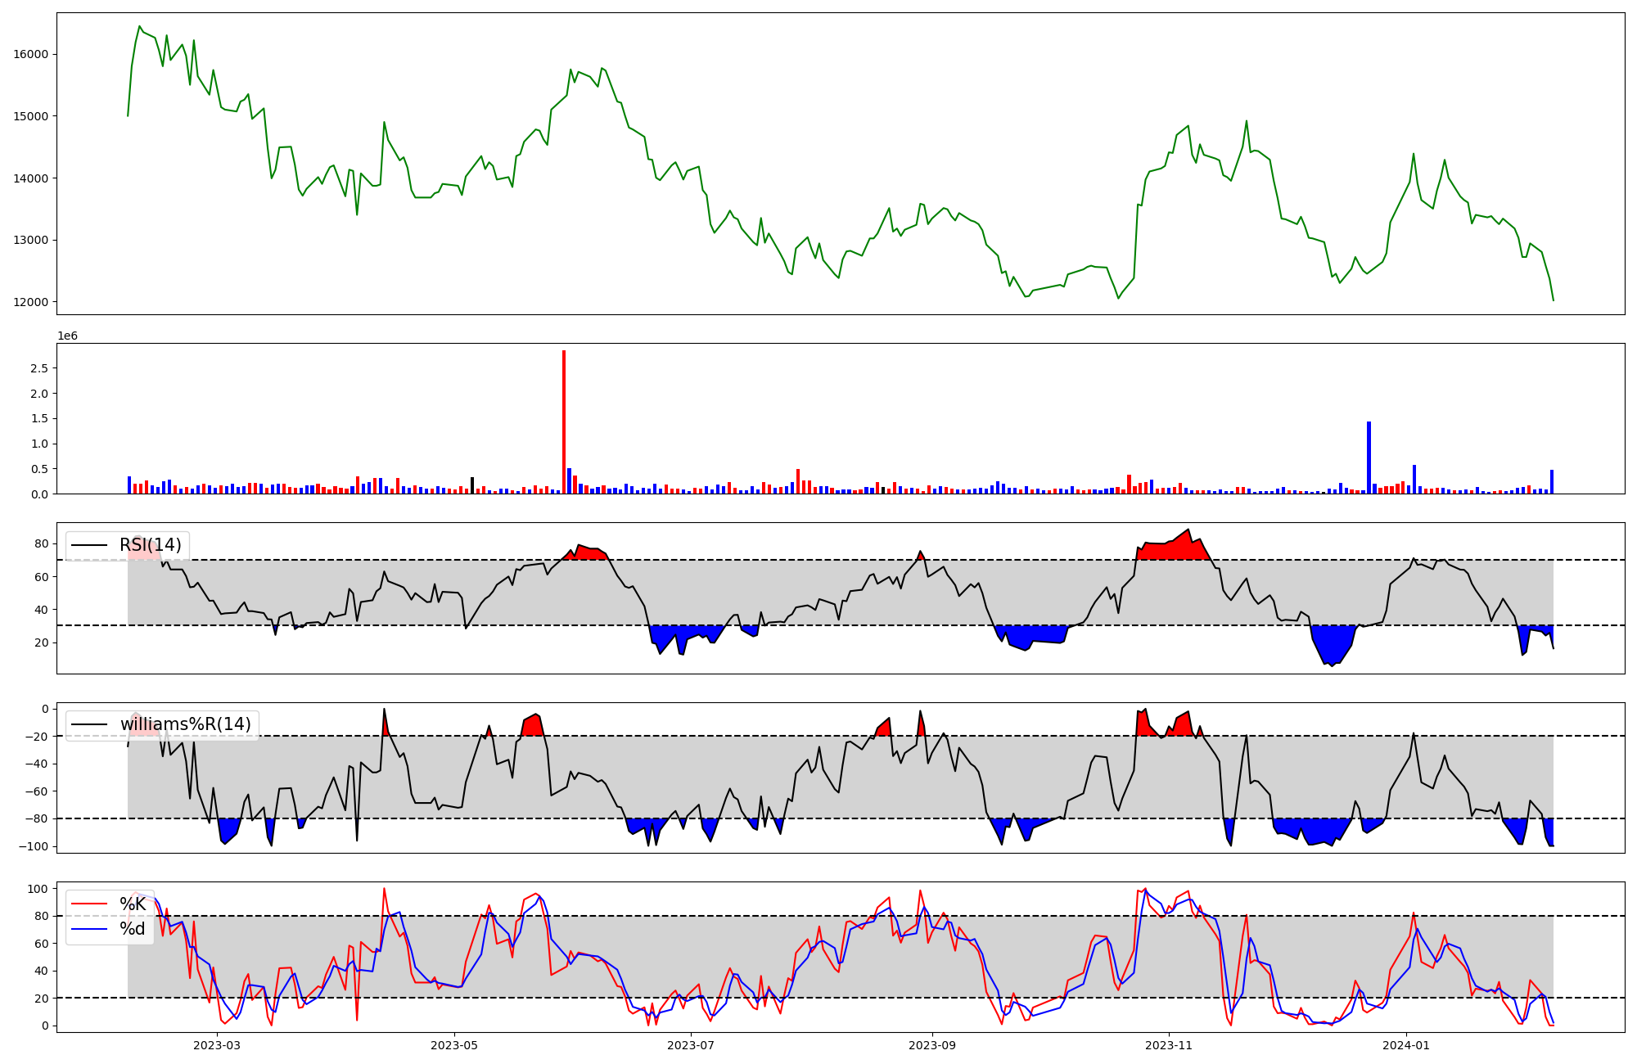Click the williams%R(14) legend label

185,724
